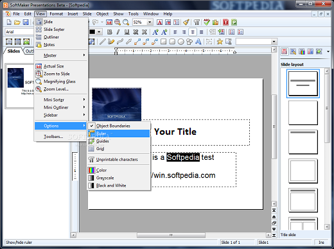Click the Arial font name field
This screenshot has width=334, height=249.
click(x=19, y=32)
